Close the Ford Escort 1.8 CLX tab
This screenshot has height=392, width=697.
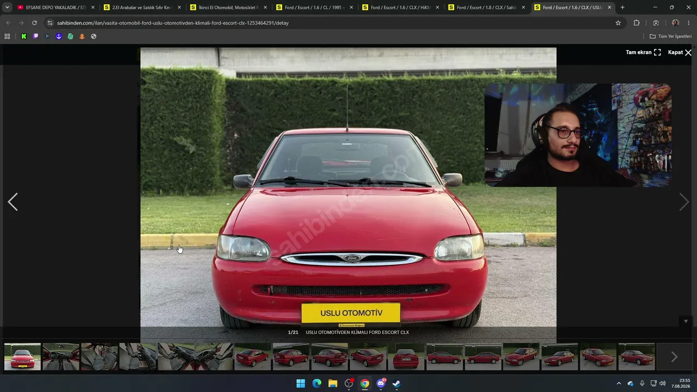pos(523,8)
